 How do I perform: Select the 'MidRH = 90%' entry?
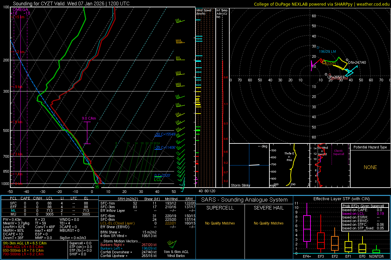pyautogui.click(x=13, y=230)
